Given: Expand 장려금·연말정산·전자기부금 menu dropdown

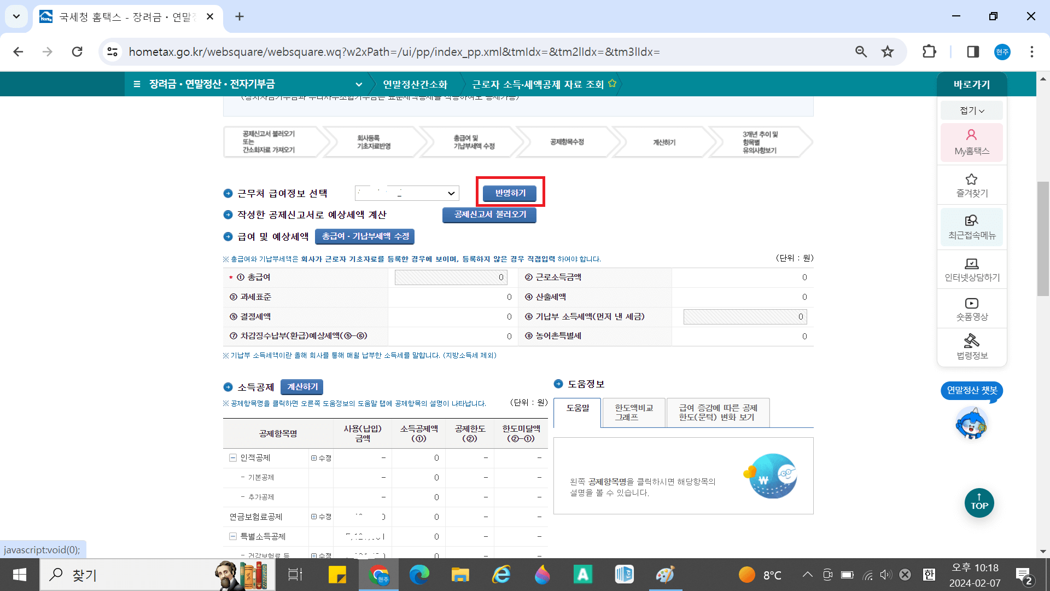Looking at the screenshot, I should pos(359,84).
